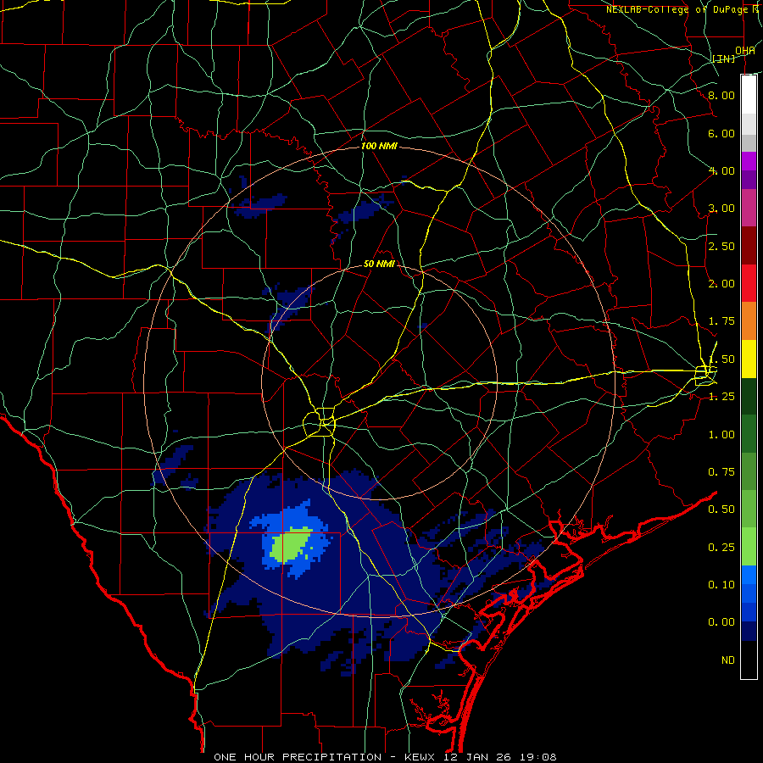Click the 50 NMI range ring label
Viewport: 763px width, 763px height.
coord(379,265)
